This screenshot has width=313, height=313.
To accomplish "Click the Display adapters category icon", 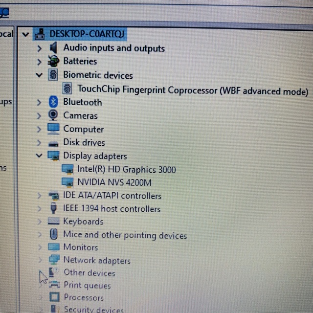I will pyautogui.click(x=53, y=156).
